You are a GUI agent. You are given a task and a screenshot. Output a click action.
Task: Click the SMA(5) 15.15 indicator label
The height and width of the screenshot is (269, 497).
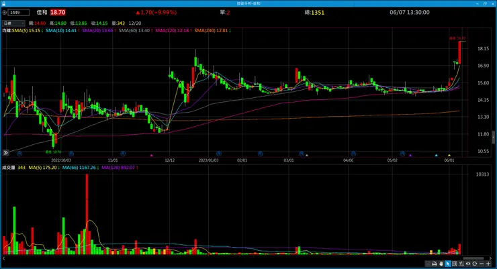point(28,31)
